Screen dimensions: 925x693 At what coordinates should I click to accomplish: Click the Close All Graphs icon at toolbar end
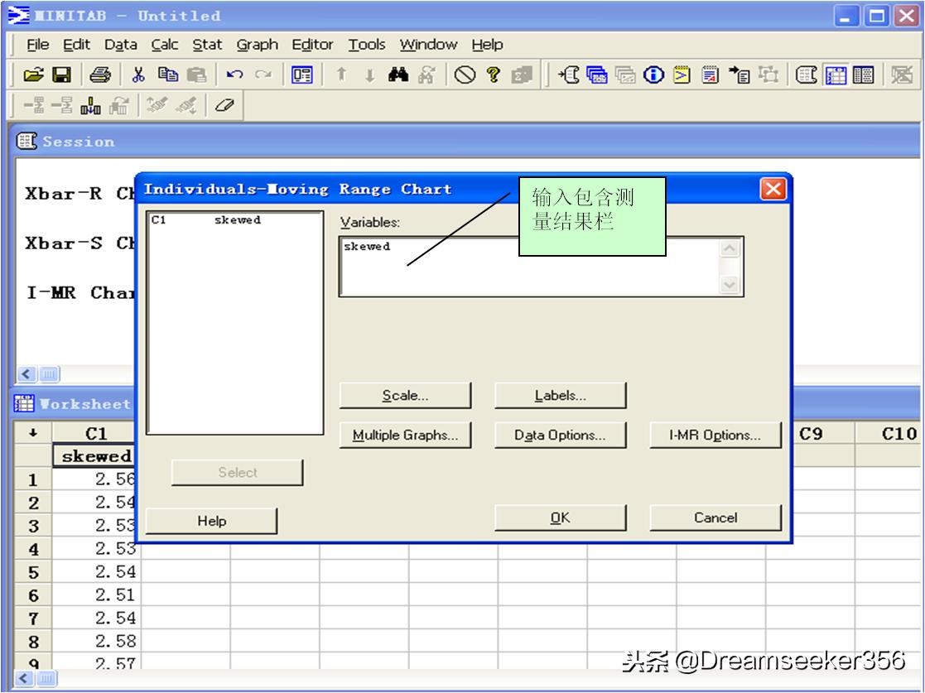tap(902, 75)
